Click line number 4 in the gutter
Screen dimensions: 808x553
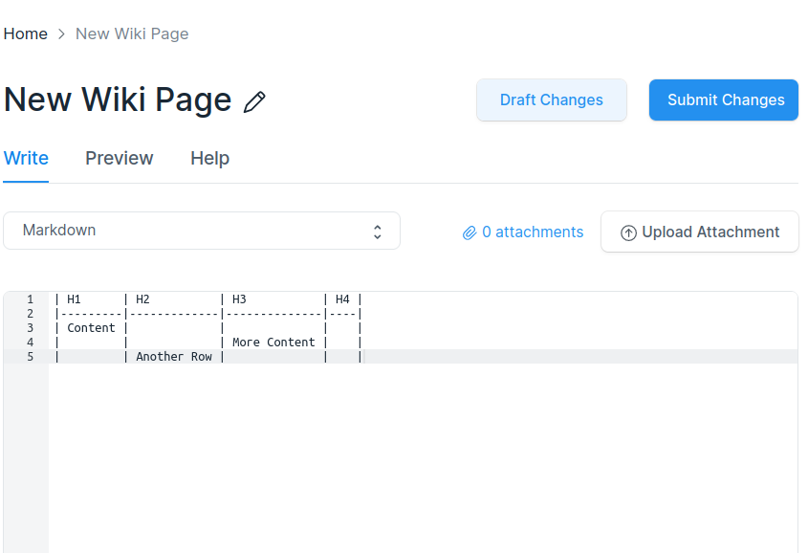31,343
